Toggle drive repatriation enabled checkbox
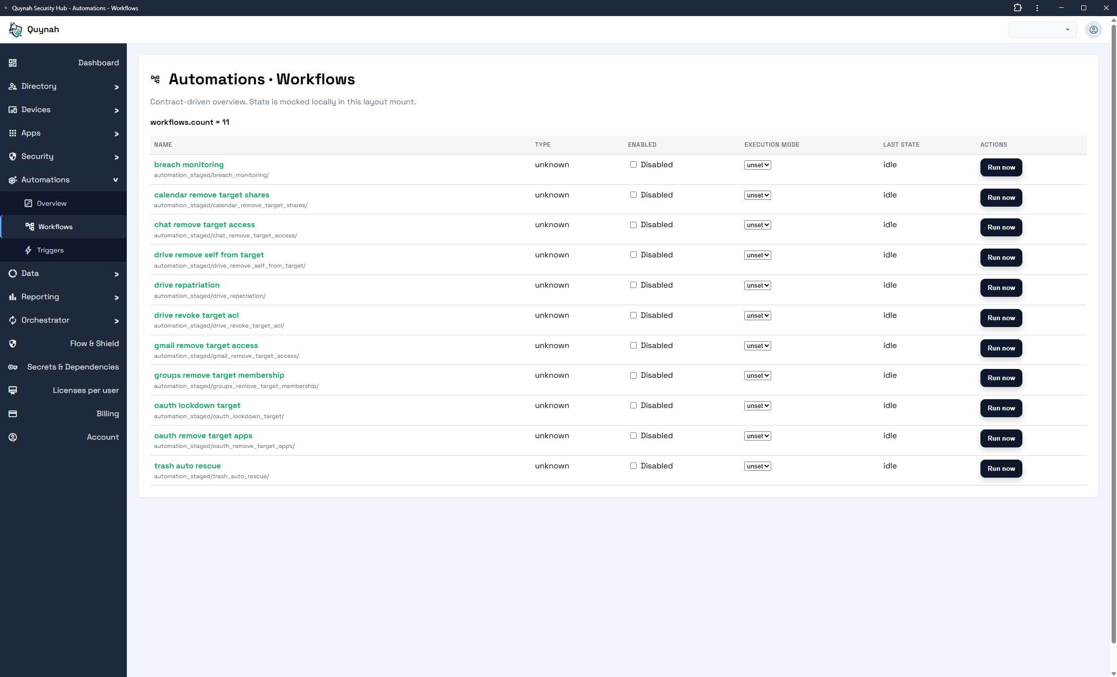The width and height of the screenshot is (1117, 677). click(633, 285)
